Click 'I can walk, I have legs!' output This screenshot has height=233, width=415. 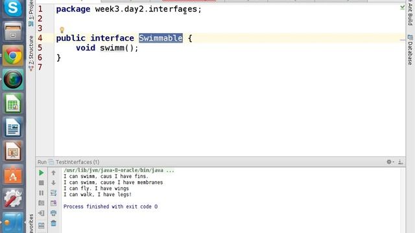[x=97, y=194]
